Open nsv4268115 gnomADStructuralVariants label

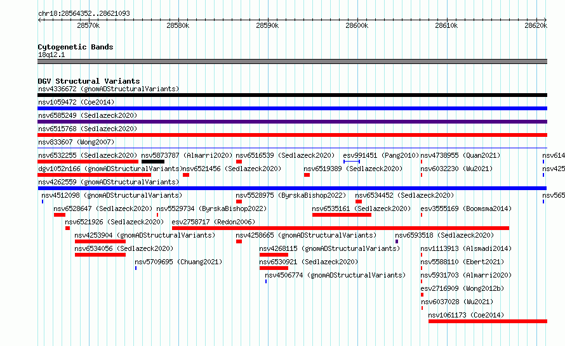pos(329,248)
